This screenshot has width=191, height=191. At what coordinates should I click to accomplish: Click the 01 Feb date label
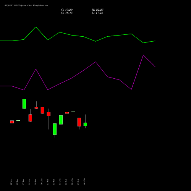[48, 182]
